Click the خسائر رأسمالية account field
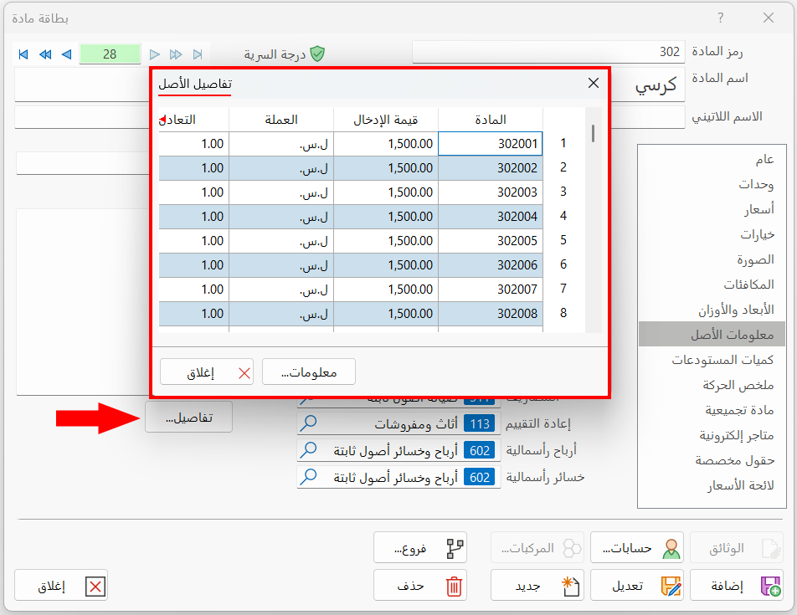Image resolution: width=797 pixels, height=615 pixels. click(x=398, y=477)
